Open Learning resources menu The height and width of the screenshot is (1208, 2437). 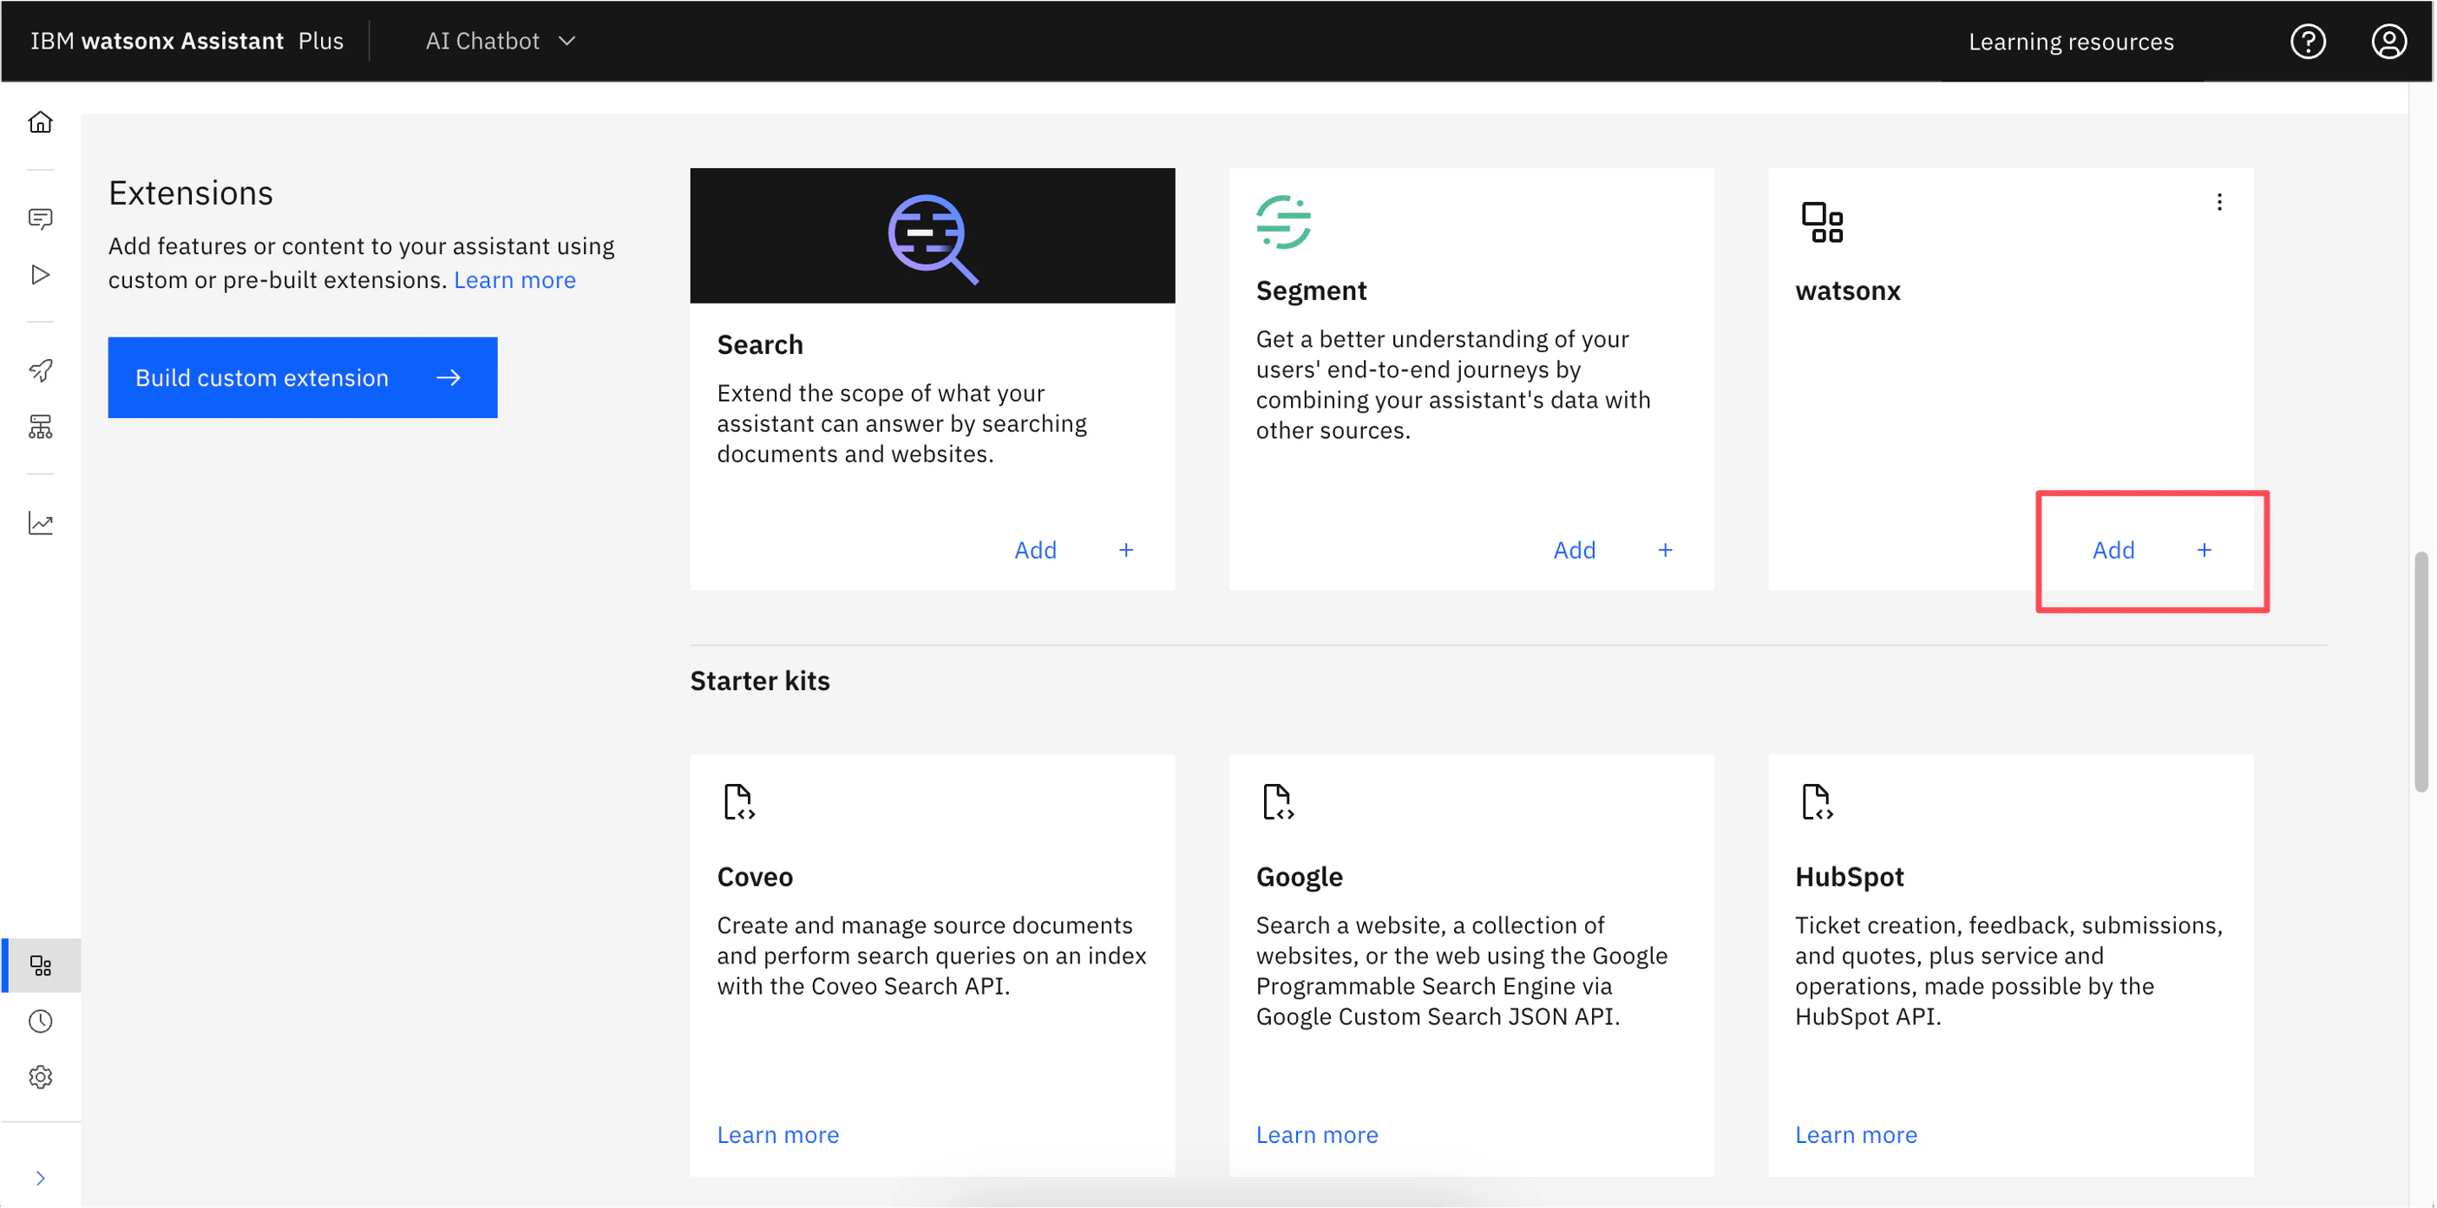coord(2071,42)
